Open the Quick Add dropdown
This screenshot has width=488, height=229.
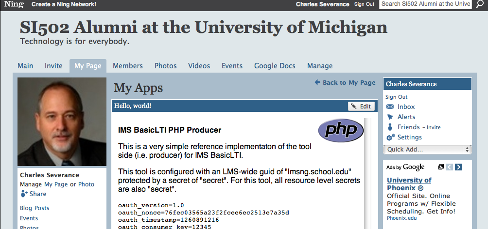[x=427, y=150]
